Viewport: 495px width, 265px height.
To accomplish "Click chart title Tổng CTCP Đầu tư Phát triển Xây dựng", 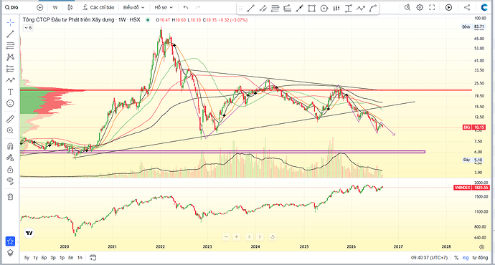I will (68, 20).
